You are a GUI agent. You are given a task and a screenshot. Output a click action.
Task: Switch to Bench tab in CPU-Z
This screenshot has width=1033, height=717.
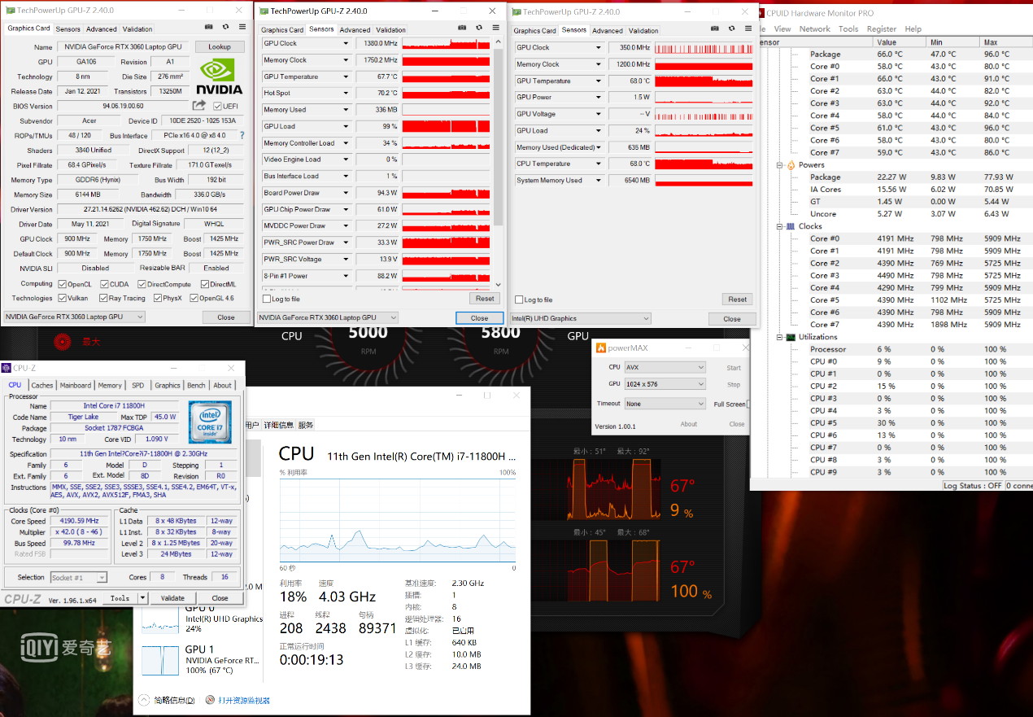[x=196, y=385]
